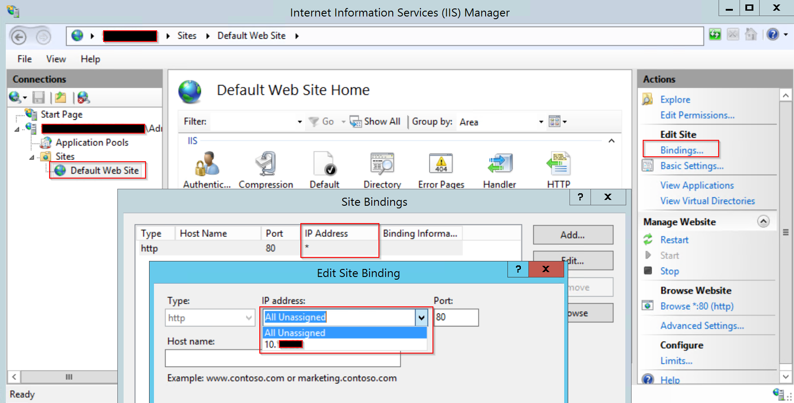
Task: Click the Bindings... link
Action: pos(682,150)
